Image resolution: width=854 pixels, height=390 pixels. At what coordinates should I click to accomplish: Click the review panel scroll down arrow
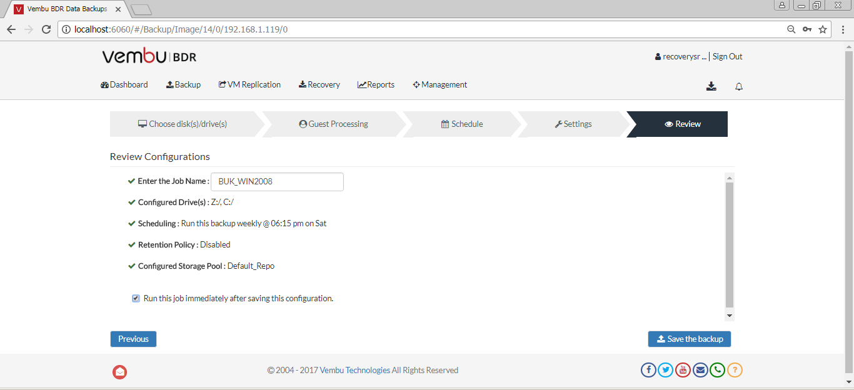(x=730, y=316)
